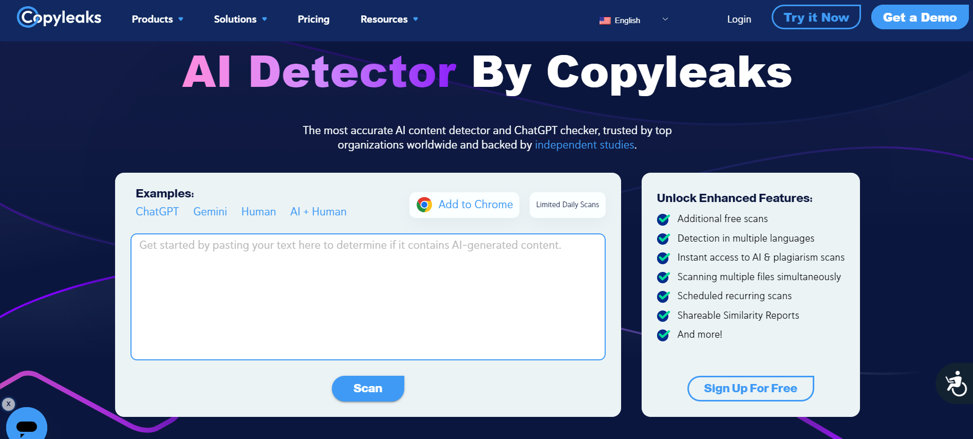Click the checkmark beside Instant access to AI
The height and width of the screenshot is (439, 973).
click(x=663, y=258)
